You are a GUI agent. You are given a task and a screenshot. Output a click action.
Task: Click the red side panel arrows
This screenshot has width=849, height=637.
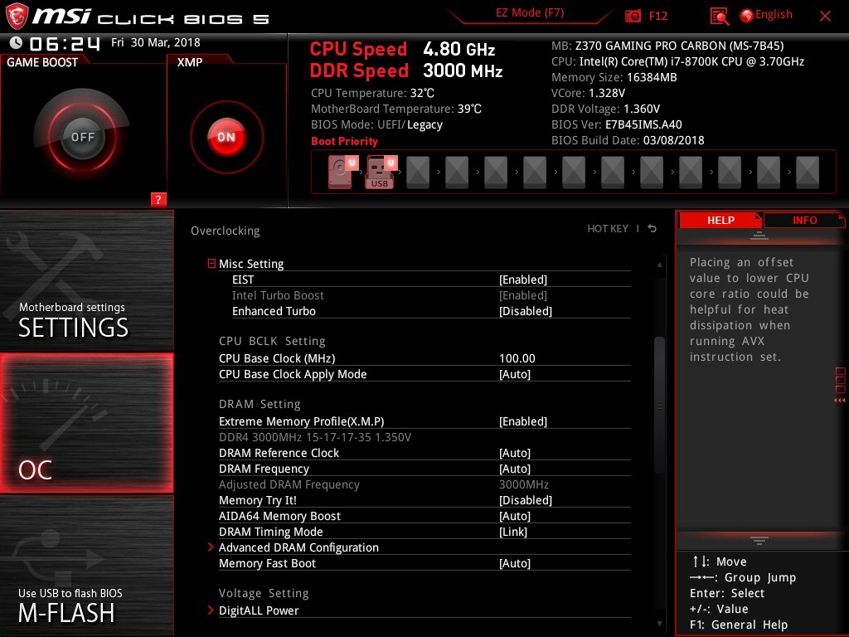pos(840,401)
